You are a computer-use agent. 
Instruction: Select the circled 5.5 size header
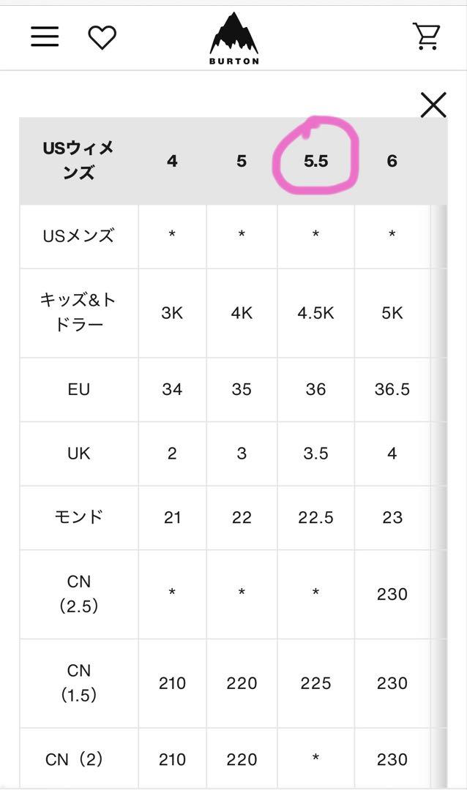click(315, 161)
